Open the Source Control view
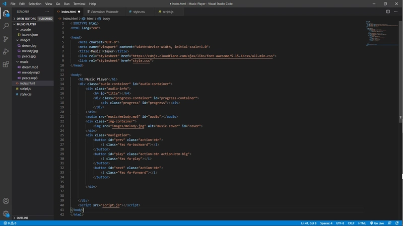The width and height of the screenshot is (403, 226). click(x=6, y=38)
